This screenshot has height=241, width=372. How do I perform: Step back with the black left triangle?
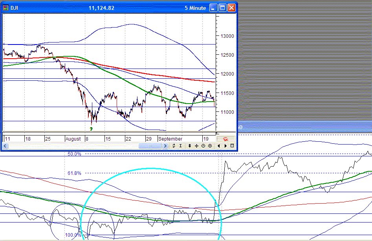(218, 146)
